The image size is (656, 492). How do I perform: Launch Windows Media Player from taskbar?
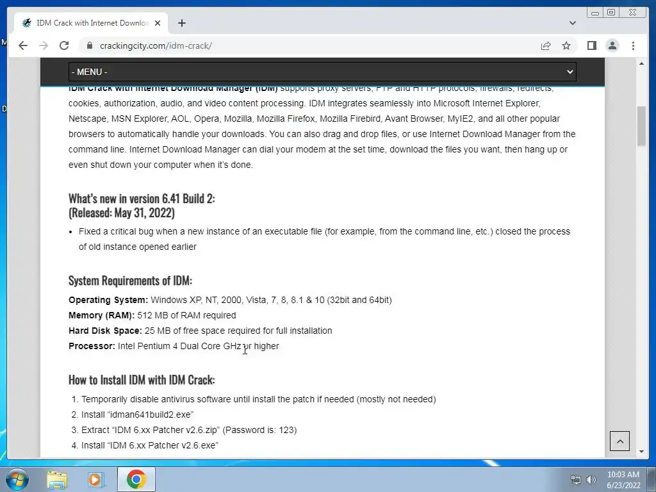(x=96, y=479)
